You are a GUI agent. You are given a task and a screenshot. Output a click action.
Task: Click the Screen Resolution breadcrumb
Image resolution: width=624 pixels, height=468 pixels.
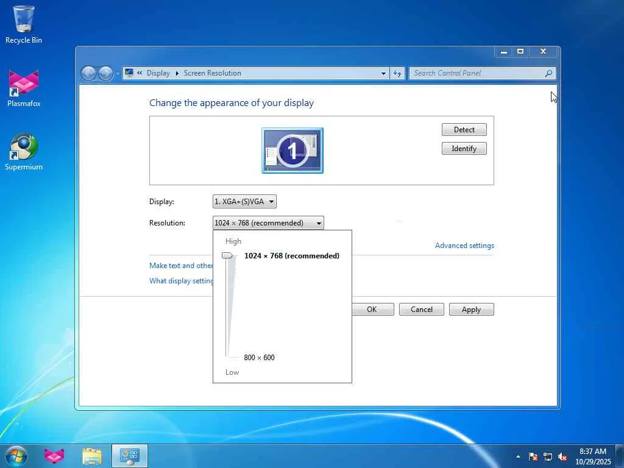213,73
